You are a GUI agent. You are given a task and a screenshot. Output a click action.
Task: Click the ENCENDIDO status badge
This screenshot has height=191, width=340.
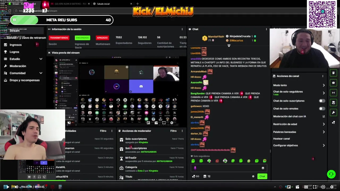click(82, 38)
